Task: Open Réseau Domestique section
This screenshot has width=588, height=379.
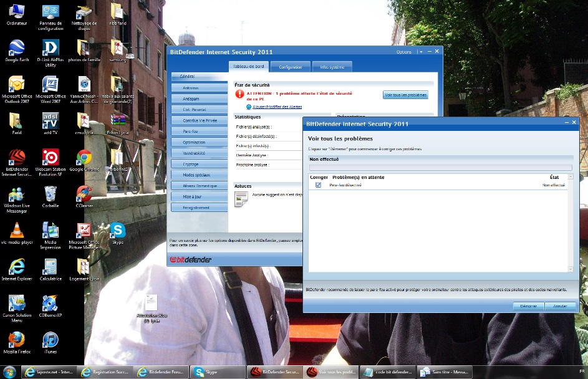Action: pos(199,186)
